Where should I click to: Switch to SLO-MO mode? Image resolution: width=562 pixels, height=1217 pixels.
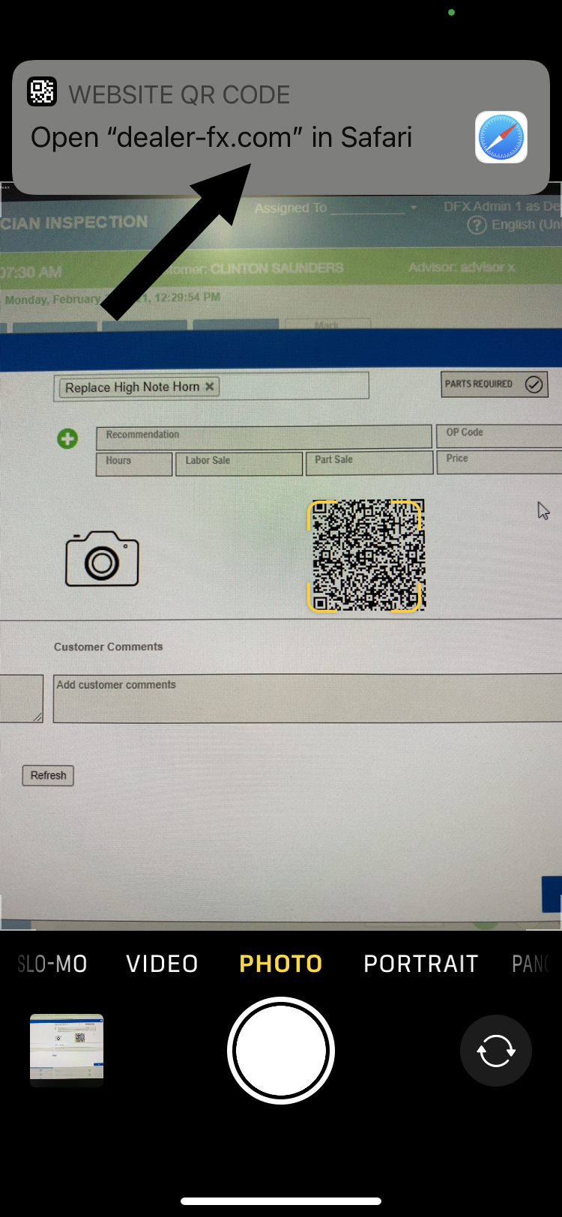52,964
